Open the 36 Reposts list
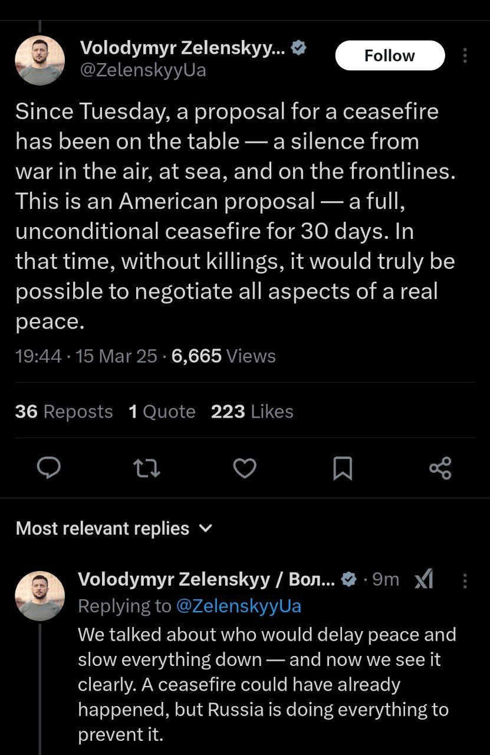 coord(64,411)
